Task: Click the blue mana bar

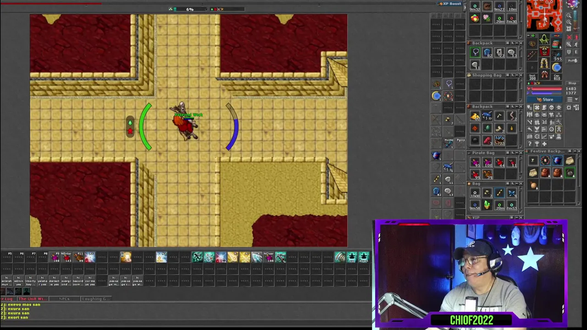Action: tap(546, 93)
